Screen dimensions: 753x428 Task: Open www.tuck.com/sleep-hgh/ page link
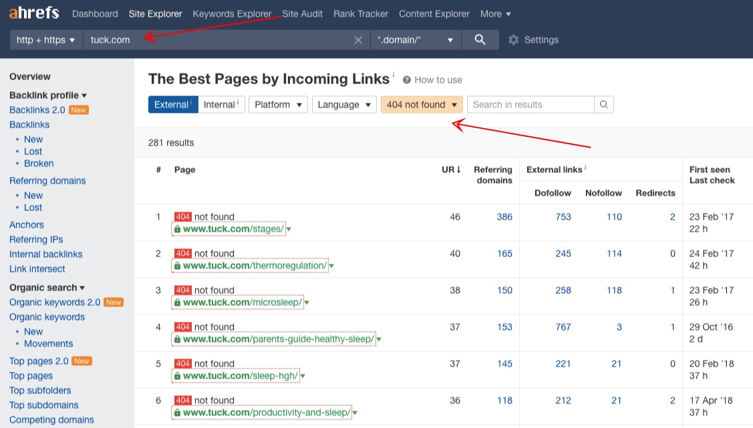(241, 376)
